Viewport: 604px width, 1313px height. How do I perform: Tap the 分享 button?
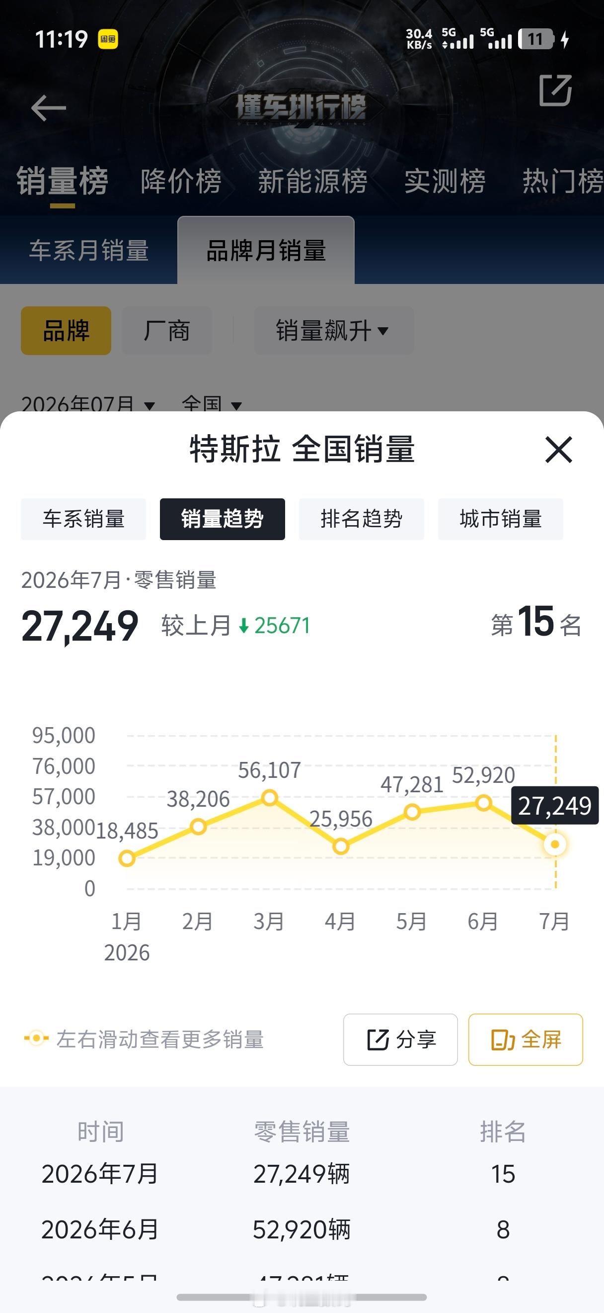[x=400, y=1040]
